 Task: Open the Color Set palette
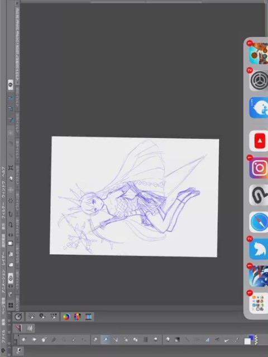point(77,316)
